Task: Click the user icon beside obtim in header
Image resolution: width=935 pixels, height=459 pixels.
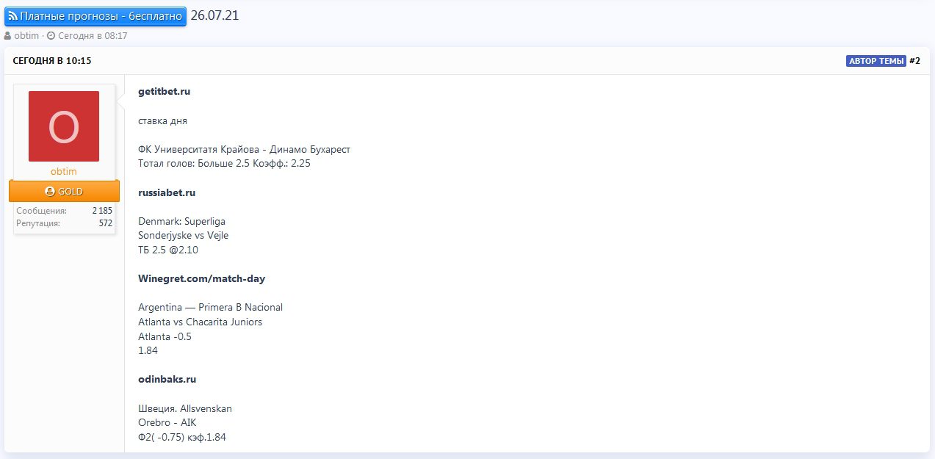Action: click(7, 35)
